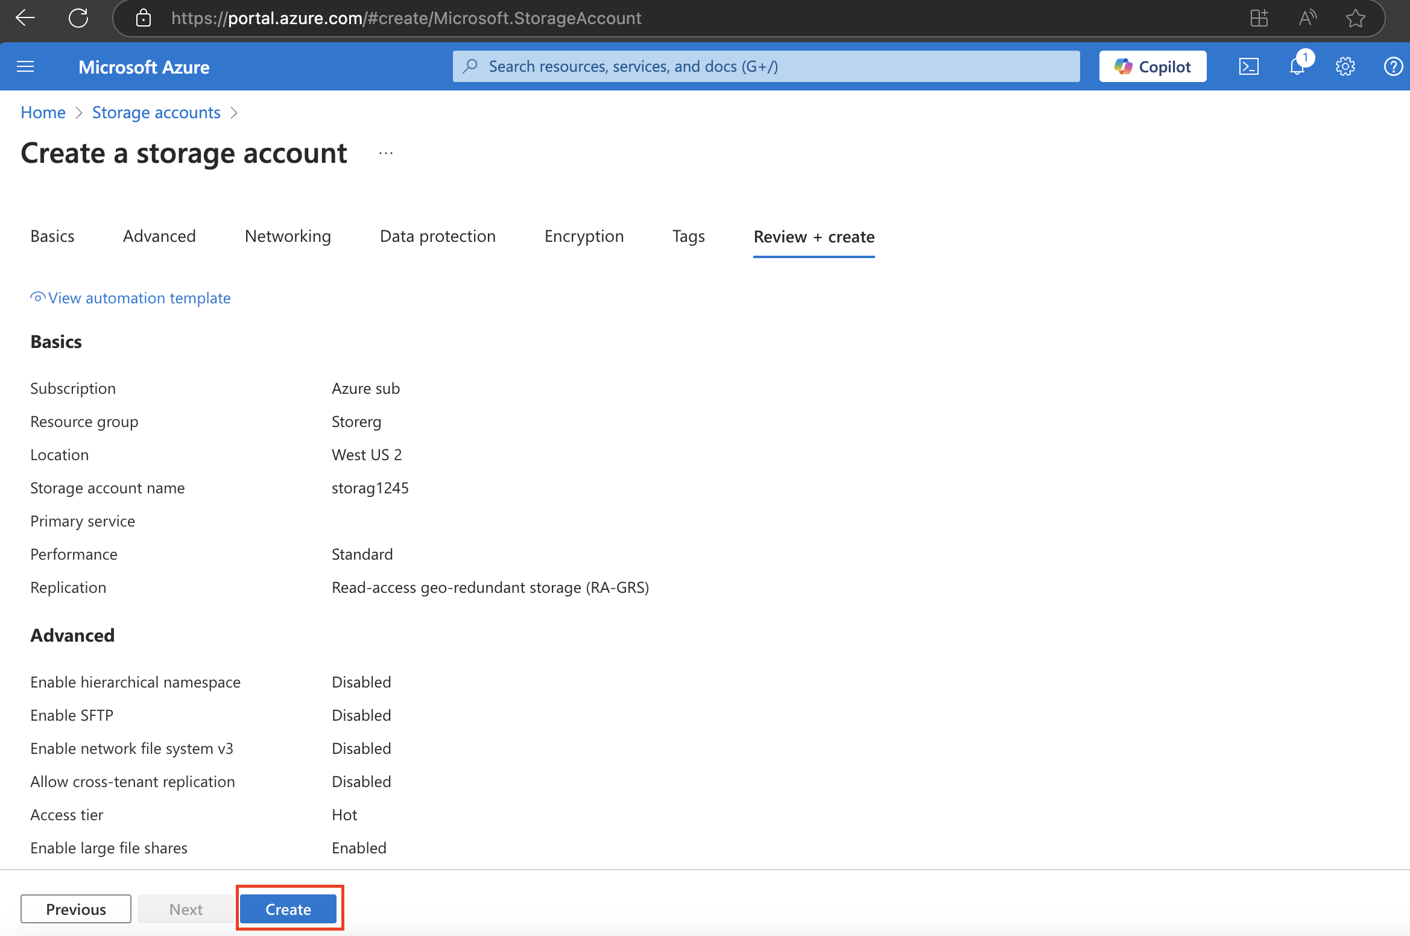Image resolution: width=1410 pixels, height=936 pixels.
Task: Click the Basics section heading in the summary
Action: [56, 342]
